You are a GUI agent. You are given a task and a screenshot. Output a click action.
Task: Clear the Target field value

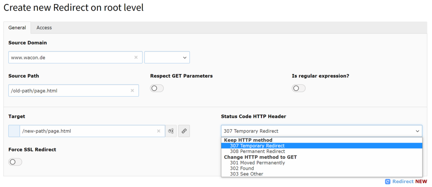click(x=159, y=131)
